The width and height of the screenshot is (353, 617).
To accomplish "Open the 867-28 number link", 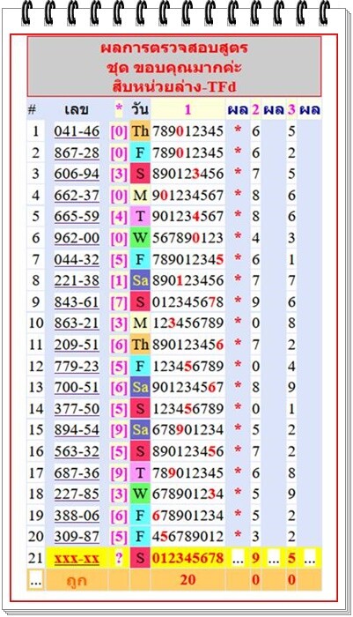I will point(77,152).
